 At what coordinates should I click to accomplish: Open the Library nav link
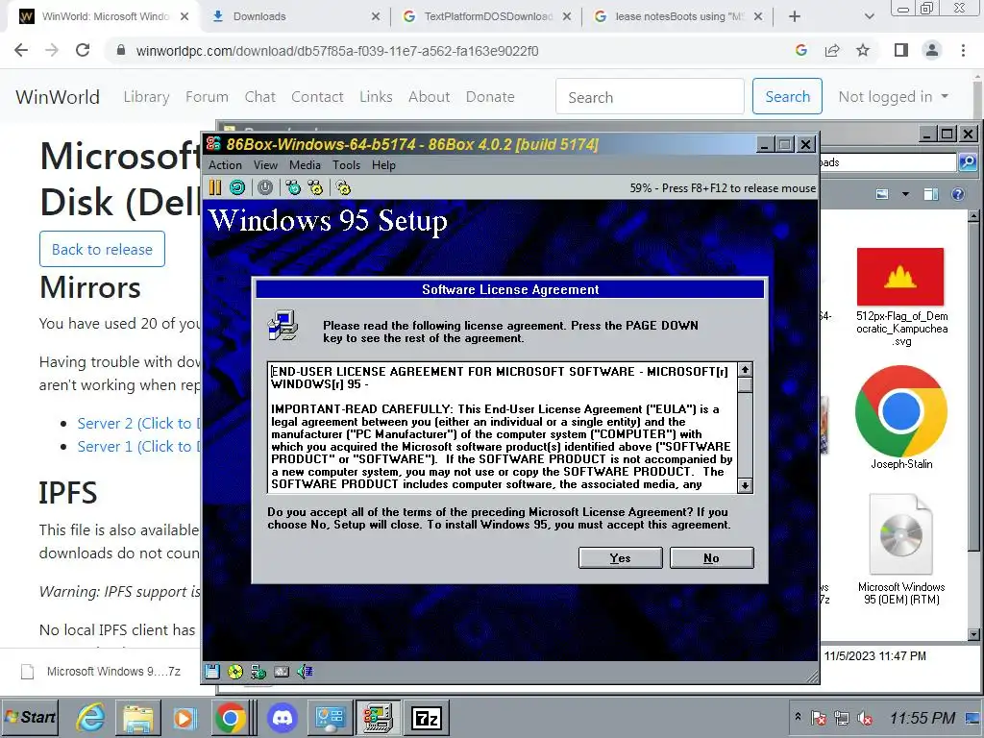tap(146, 97)
